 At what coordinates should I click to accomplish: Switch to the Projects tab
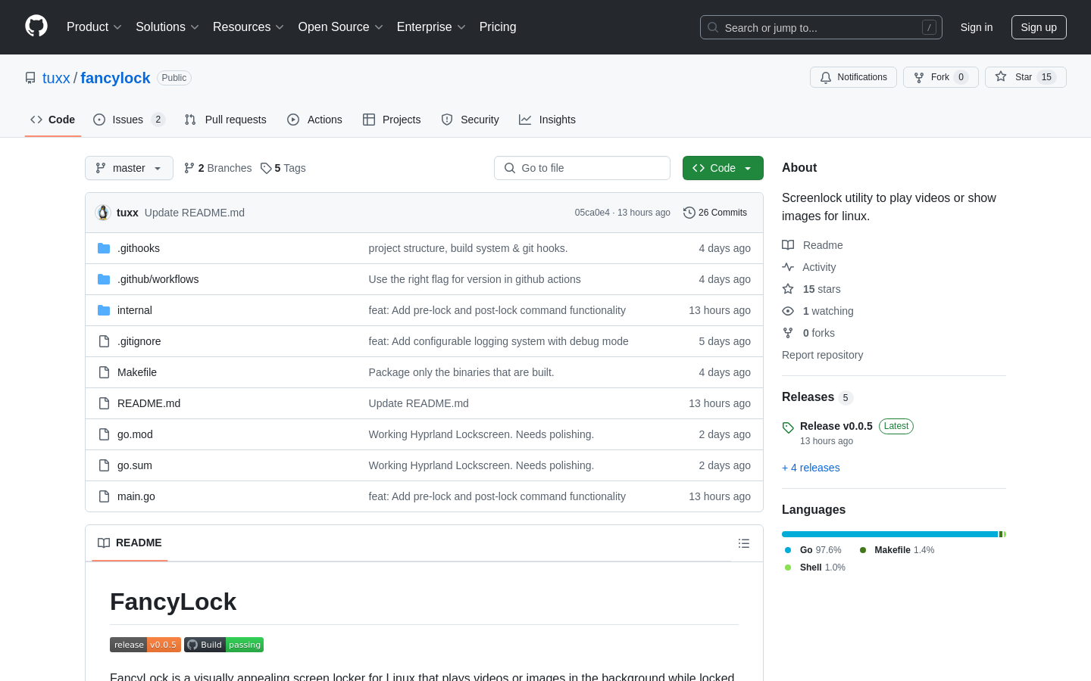click(x=392, y=120)
